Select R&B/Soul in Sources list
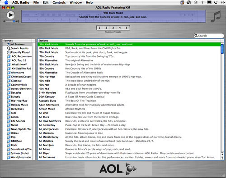The image size is (226, 178). click(x=17, y=141)
